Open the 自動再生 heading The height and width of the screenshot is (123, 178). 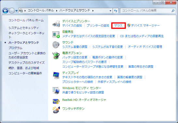[x=68, y=32]
